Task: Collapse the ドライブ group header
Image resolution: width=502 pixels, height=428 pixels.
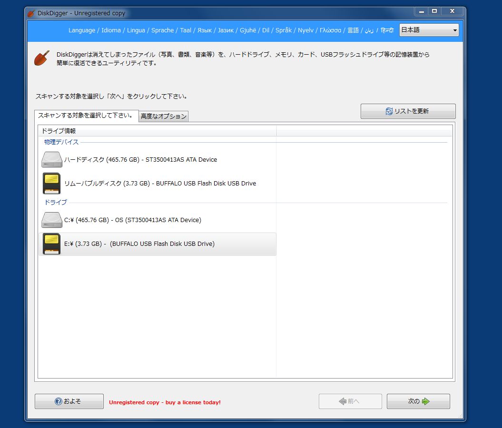Action: point(56,202)
